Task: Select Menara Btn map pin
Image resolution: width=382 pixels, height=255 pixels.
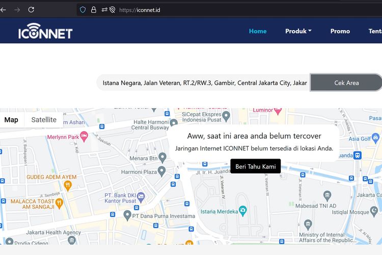Action: [x=162, y=158]
